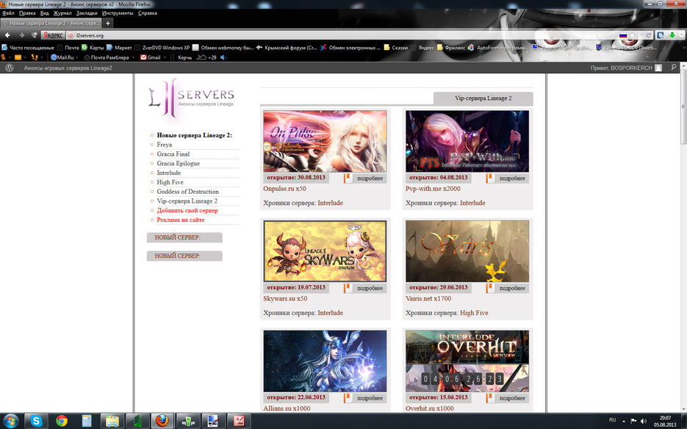
Task: Open the search magnifier in admin bar
Action: (674, 68)
